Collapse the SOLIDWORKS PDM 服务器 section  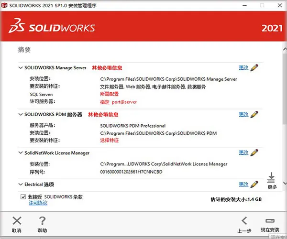coord(21,114)
